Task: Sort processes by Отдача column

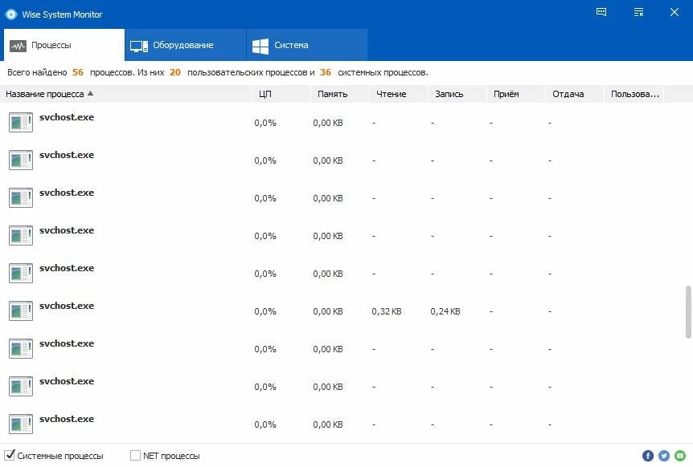Action: pyautogui.click(x=575, y=94)
